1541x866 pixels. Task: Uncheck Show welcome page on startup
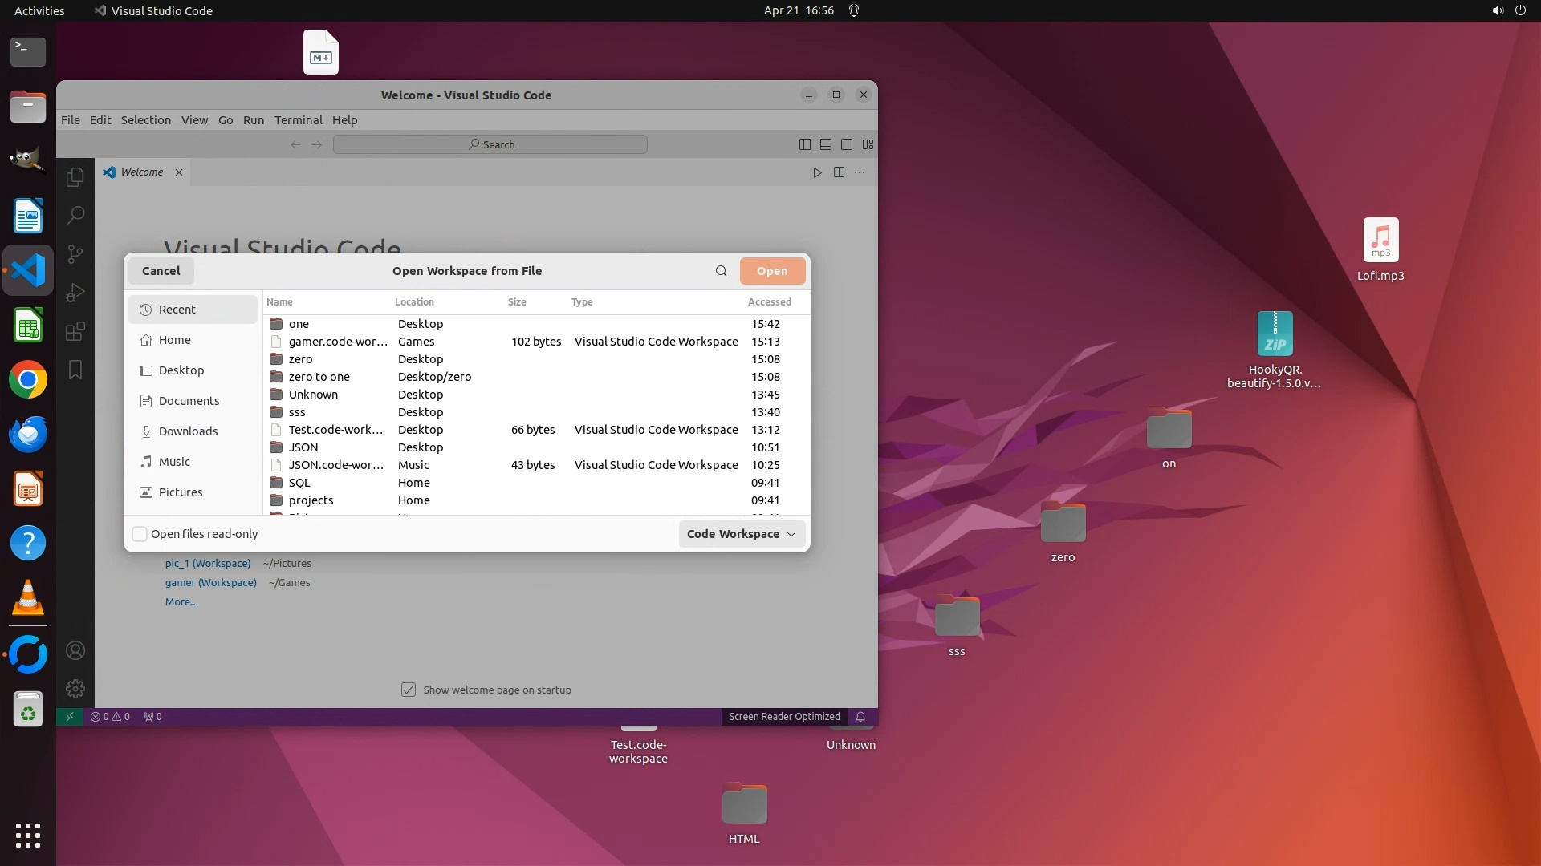pyautogui.click(x=409, y=690)
